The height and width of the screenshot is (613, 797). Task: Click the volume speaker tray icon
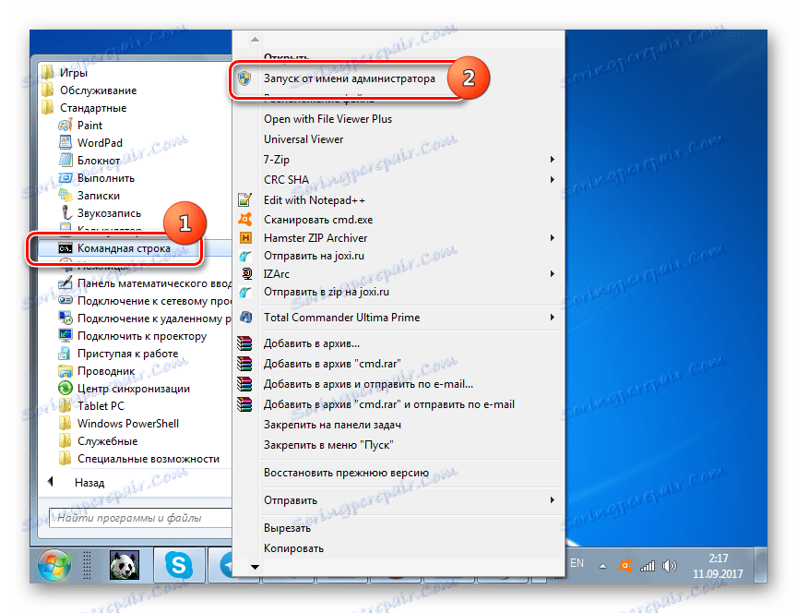pyautogui.click(x=670, y=566)
